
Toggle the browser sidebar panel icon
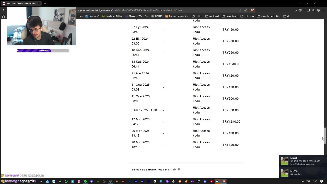click(x=308, y=10)
